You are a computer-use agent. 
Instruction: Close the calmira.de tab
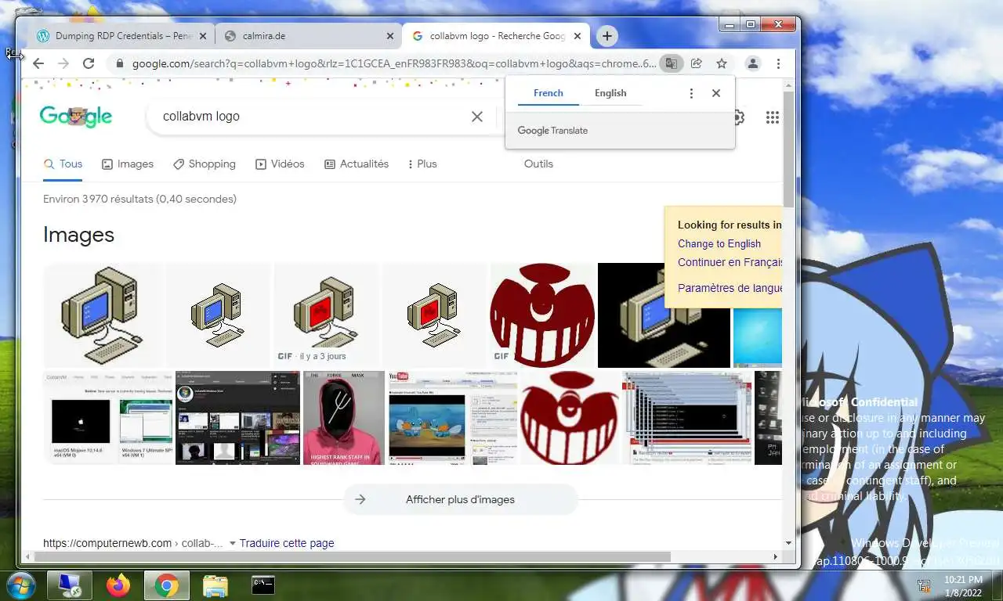click(x=390, y=36)
